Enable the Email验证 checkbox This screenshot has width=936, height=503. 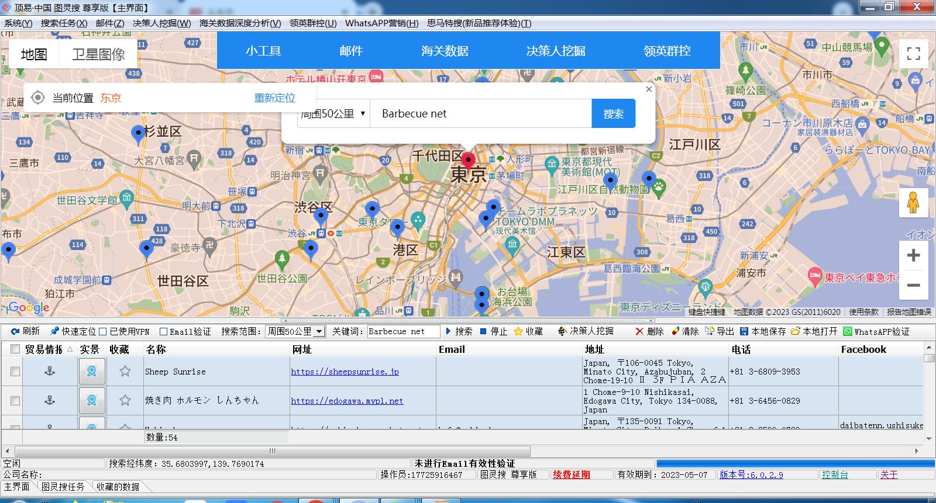coord(164,332)
